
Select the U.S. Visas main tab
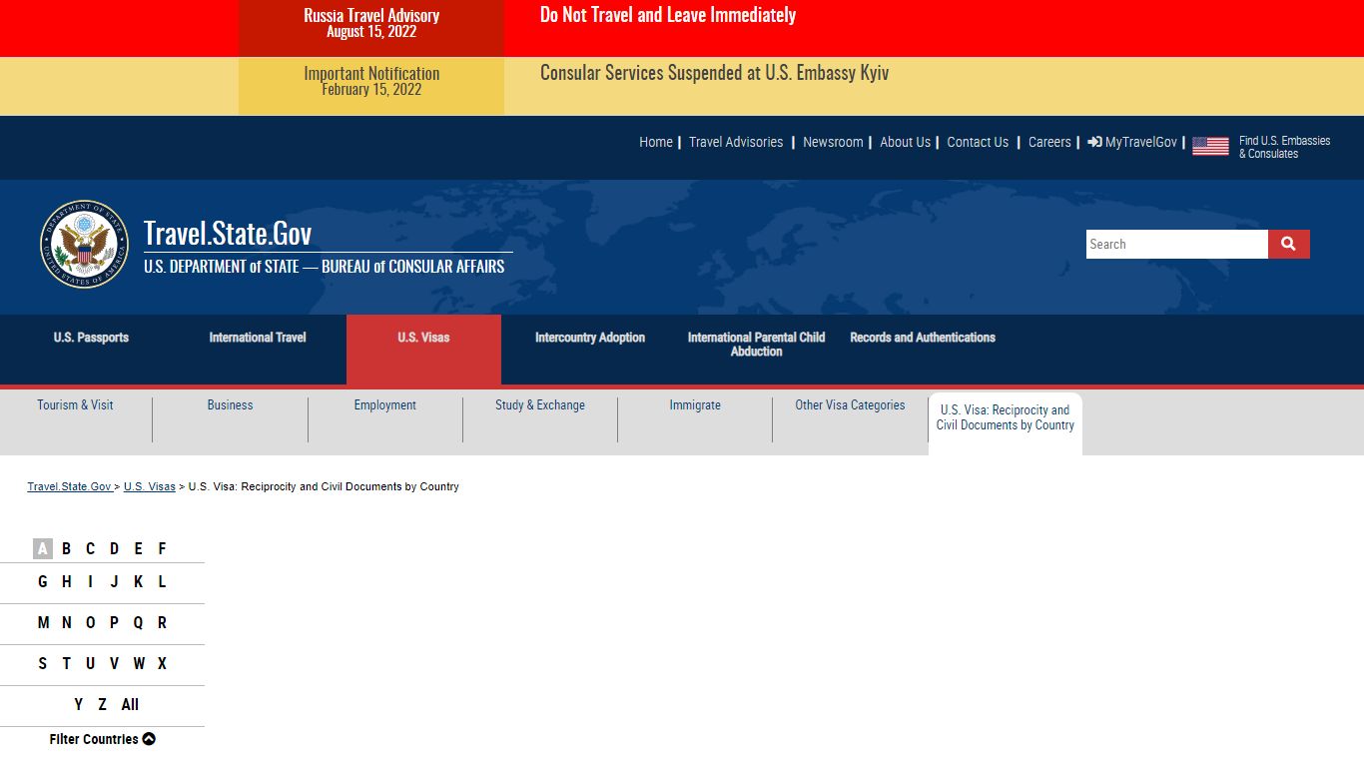coord(423,351)
